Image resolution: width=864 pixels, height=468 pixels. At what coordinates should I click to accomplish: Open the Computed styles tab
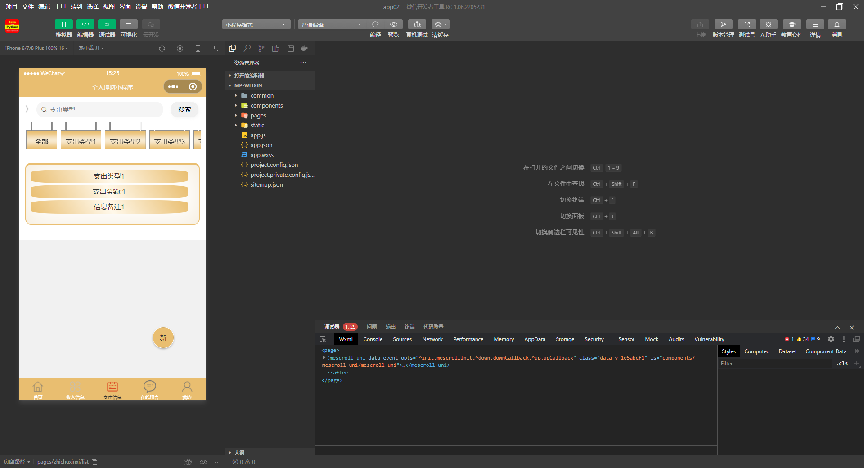click(x=757, y=351)
